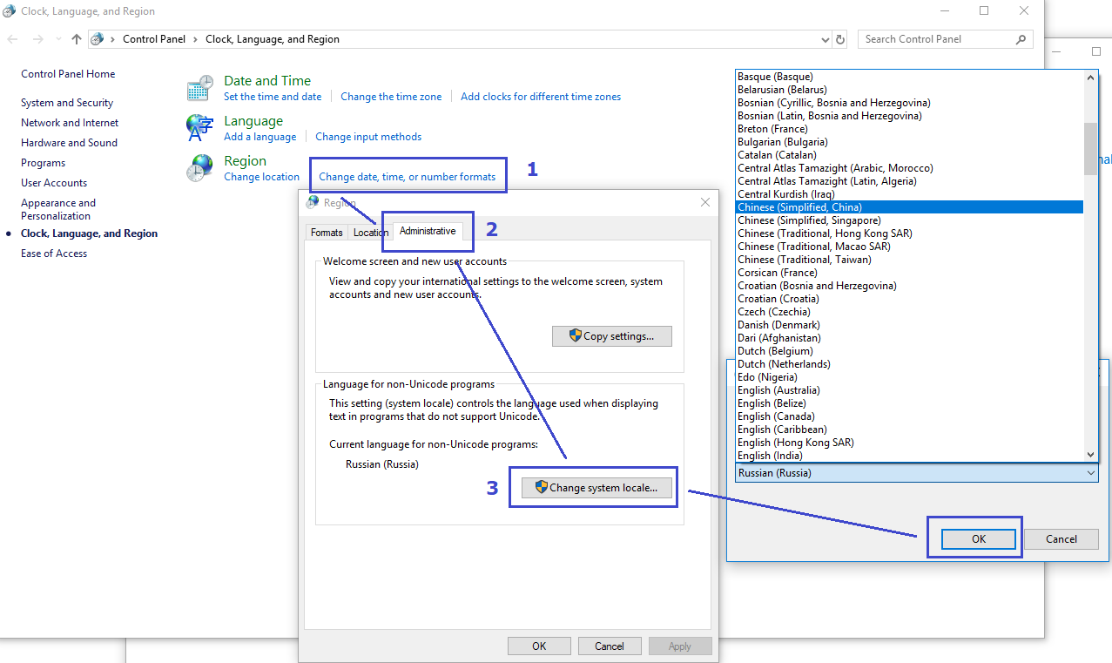Click the Language icon in Control Panel
Image resolution: width=1112 pixels, height=663 pixels.
(x=199, y=128)
